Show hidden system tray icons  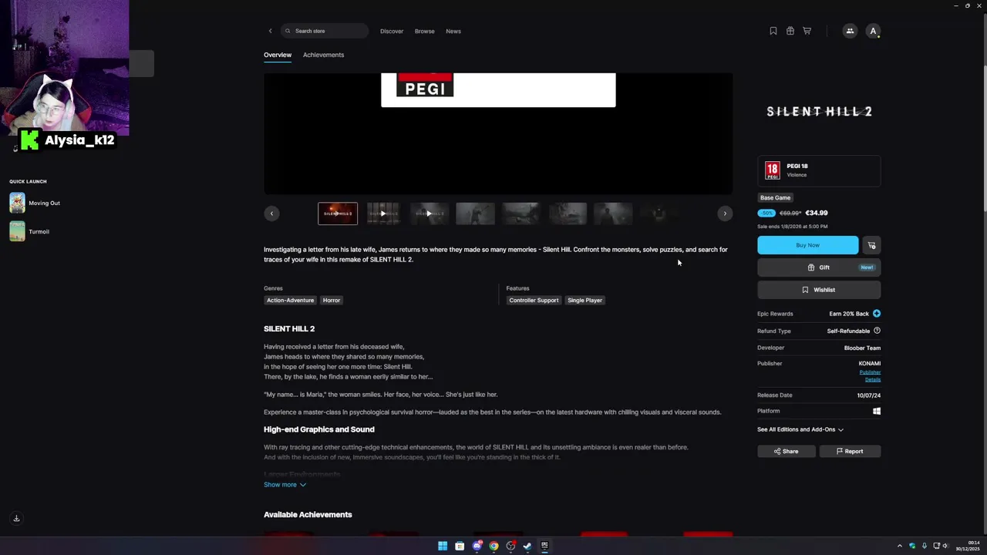(899, 546)
